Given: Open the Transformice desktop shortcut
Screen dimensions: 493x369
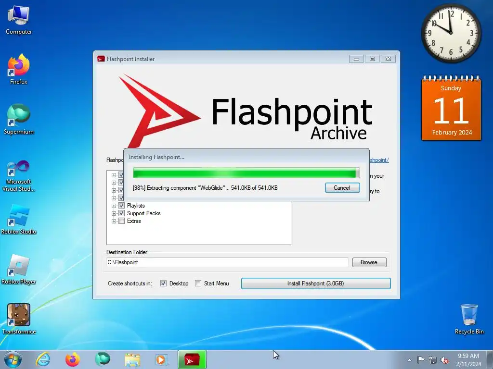Looking at the screenshot, I should pos(19,319).
